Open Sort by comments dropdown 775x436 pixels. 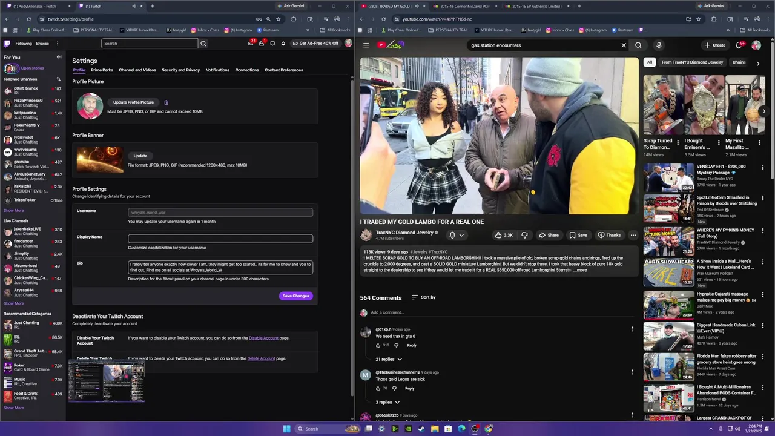click(x=424, y=297)
